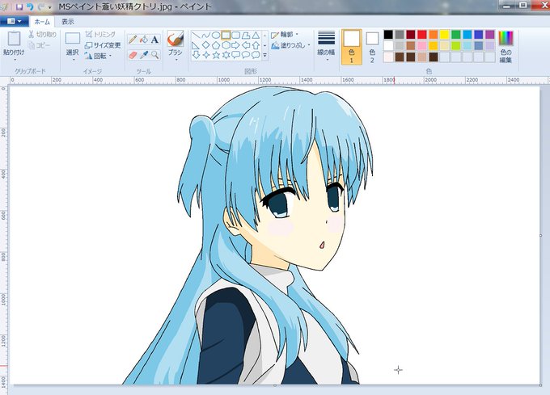This screenshot has height=395, width=550.
Task: Pick the pink color swatch
Action: (x=422, y=45)
